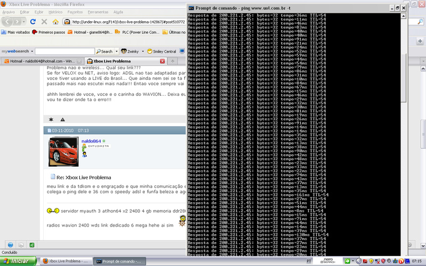426x266 pixels.
Task: Click the Firefox page scrollbar down arrow
Action: click(423, 246)
